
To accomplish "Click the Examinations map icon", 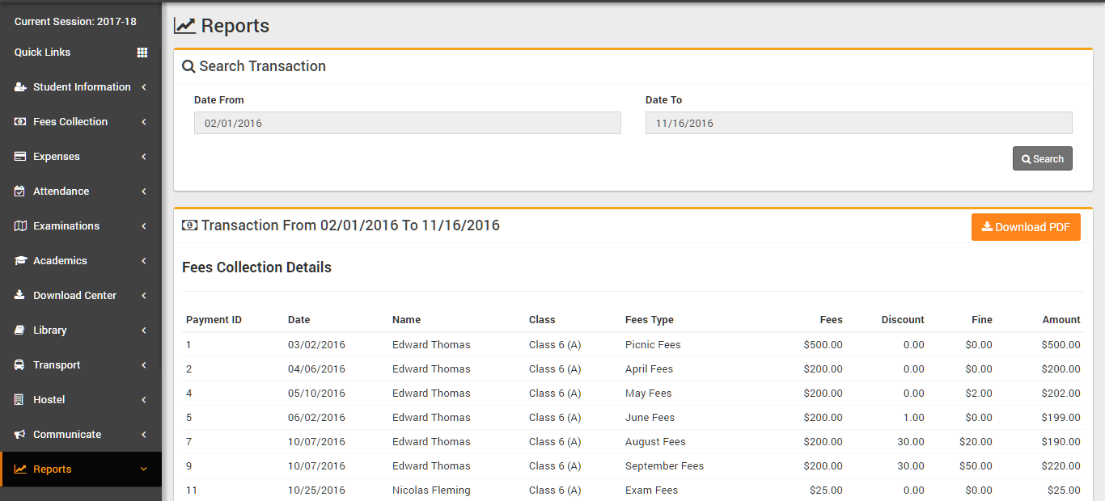I will [x=20, y=226].
